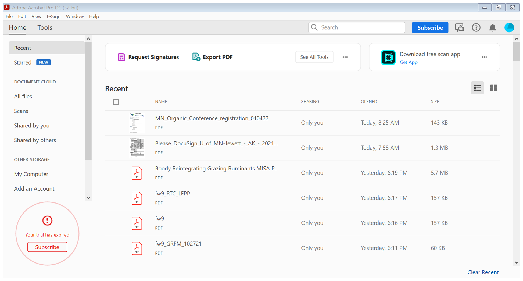The height and width of the screenshot is (281, 523).
Task: Switch to grid thumbnail view
Action: (493, 88)
